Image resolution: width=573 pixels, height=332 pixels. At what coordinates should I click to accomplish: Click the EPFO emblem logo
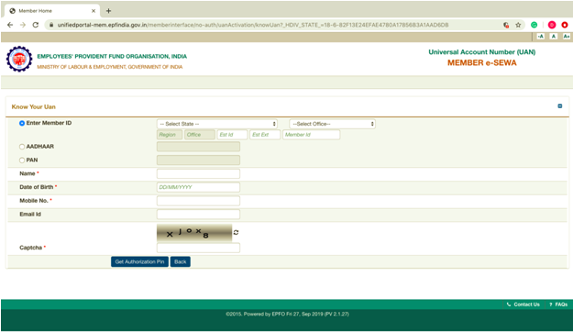point(19,59)
